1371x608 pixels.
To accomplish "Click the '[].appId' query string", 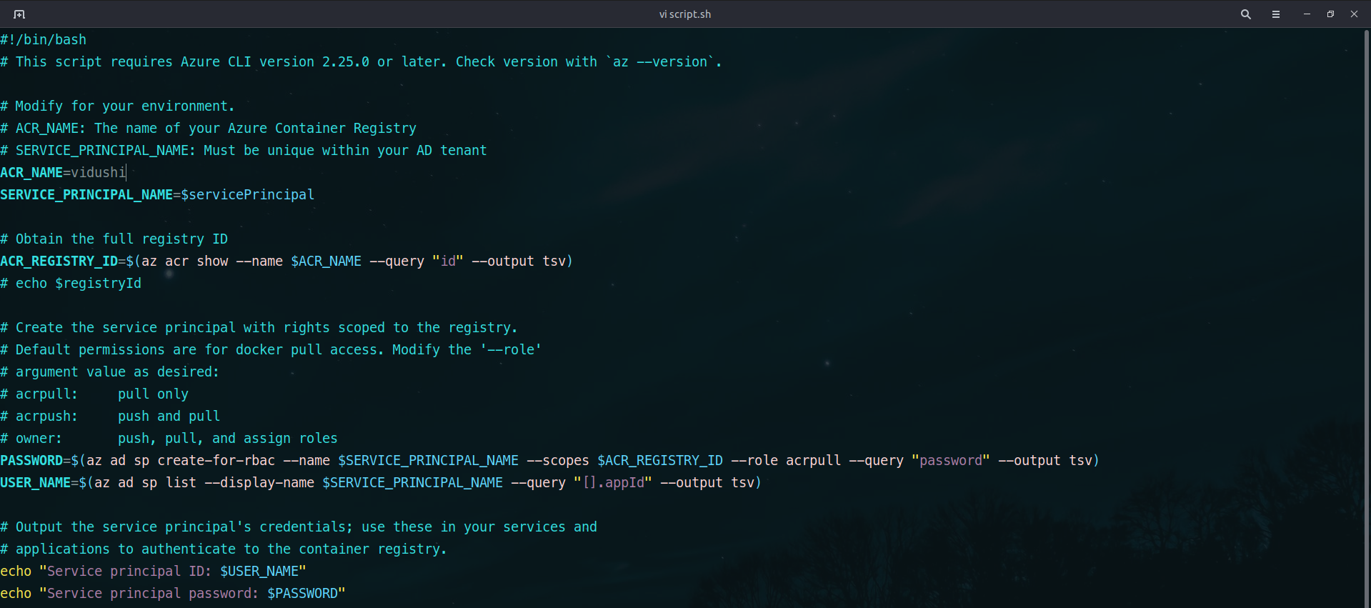I will [613, 483].
